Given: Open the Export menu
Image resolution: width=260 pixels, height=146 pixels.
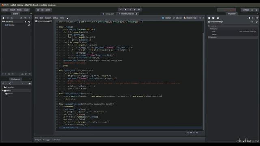Looking at the screenshot, I should [x=26, y=10].
